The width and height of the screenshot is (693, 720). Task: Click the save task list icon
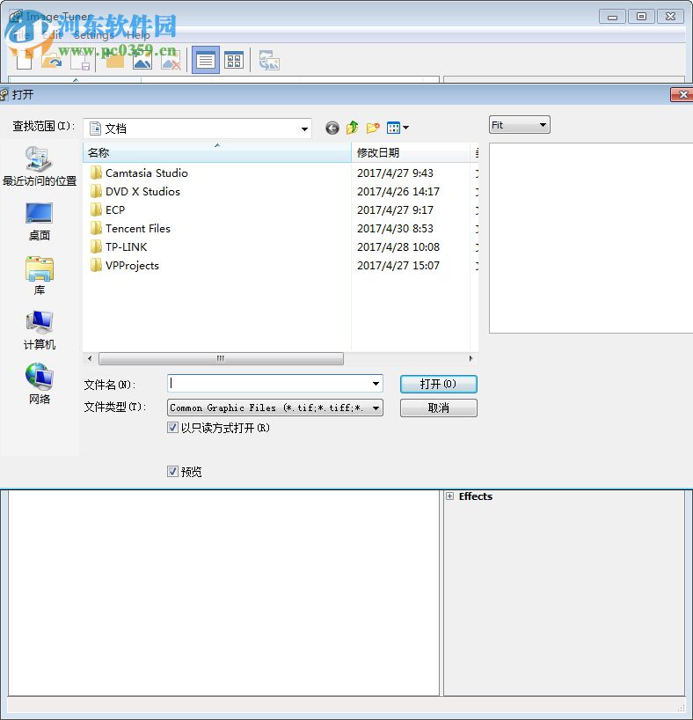pos(80,60)
